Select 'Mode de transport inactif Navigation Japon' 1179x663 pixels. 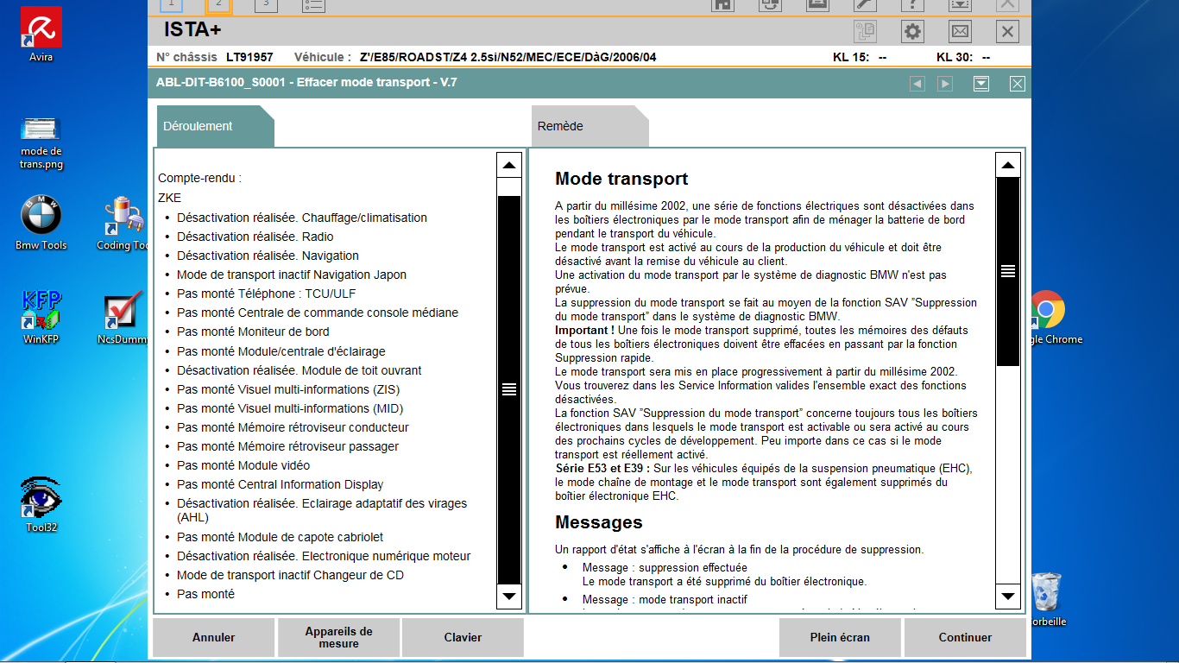click(292, 275)
